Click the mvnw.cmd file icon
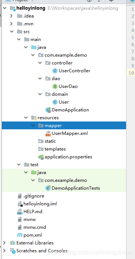 (x=20, y=227)
